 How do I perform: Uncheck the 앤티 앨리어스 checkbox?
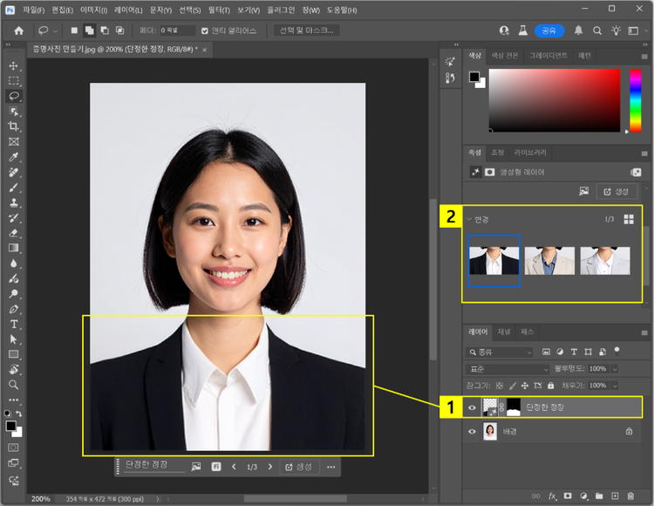point(205,31)
